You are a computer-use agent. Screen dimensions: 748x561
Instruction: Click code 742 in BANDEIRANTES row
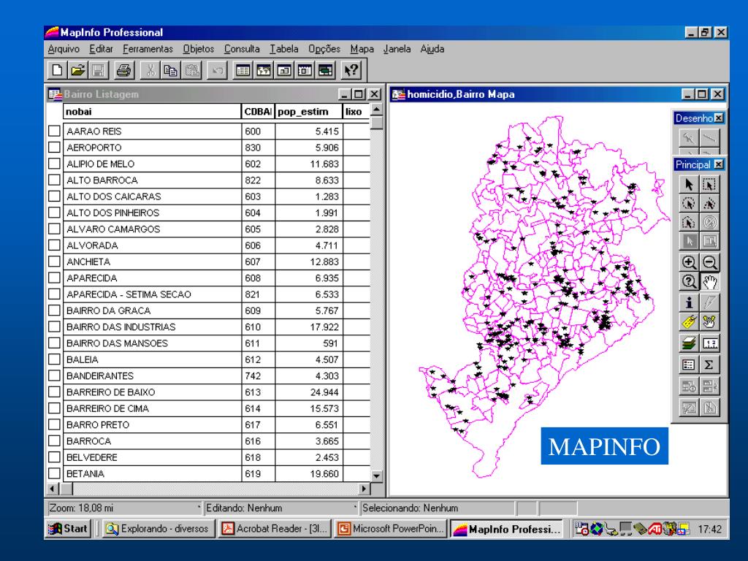pos(253,376)
